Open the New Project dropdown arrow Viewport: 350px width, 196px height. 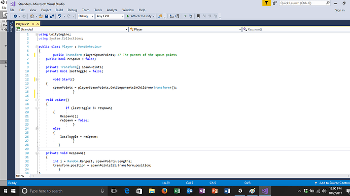pyautogui.click(x=36, y=16)
